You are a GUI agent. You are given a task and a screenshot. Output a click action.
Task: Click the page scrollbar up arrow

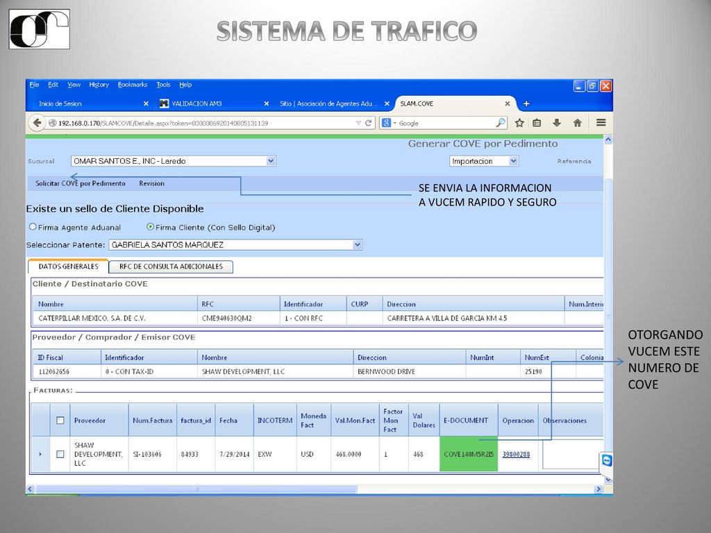pyautogui.click(x=608, y=139)
